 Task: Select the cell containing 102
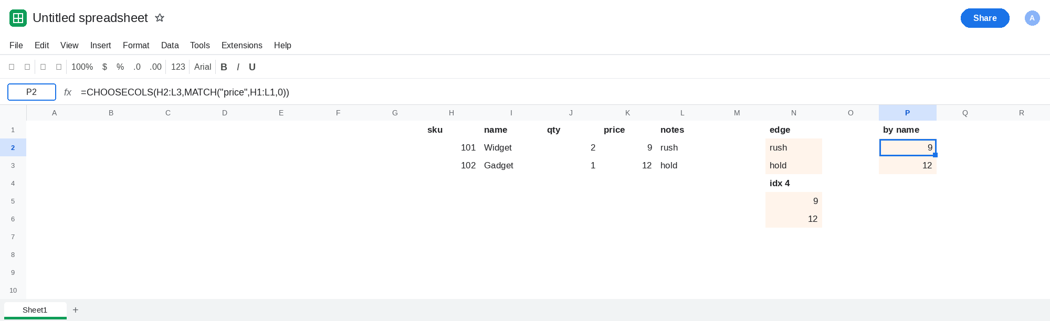point(451,165)
